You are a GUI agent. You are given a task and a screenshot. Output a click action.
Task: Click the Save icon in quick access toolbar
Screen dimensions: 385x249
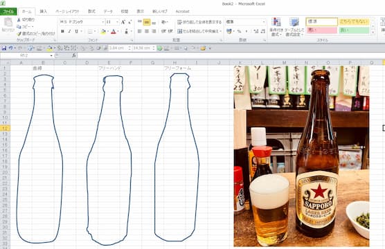click(4, 48)
